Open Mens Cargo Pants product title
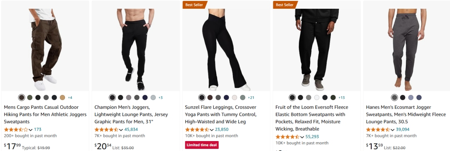Image resolution: width=450 pixels, height=151 pixels. point(45,114)
